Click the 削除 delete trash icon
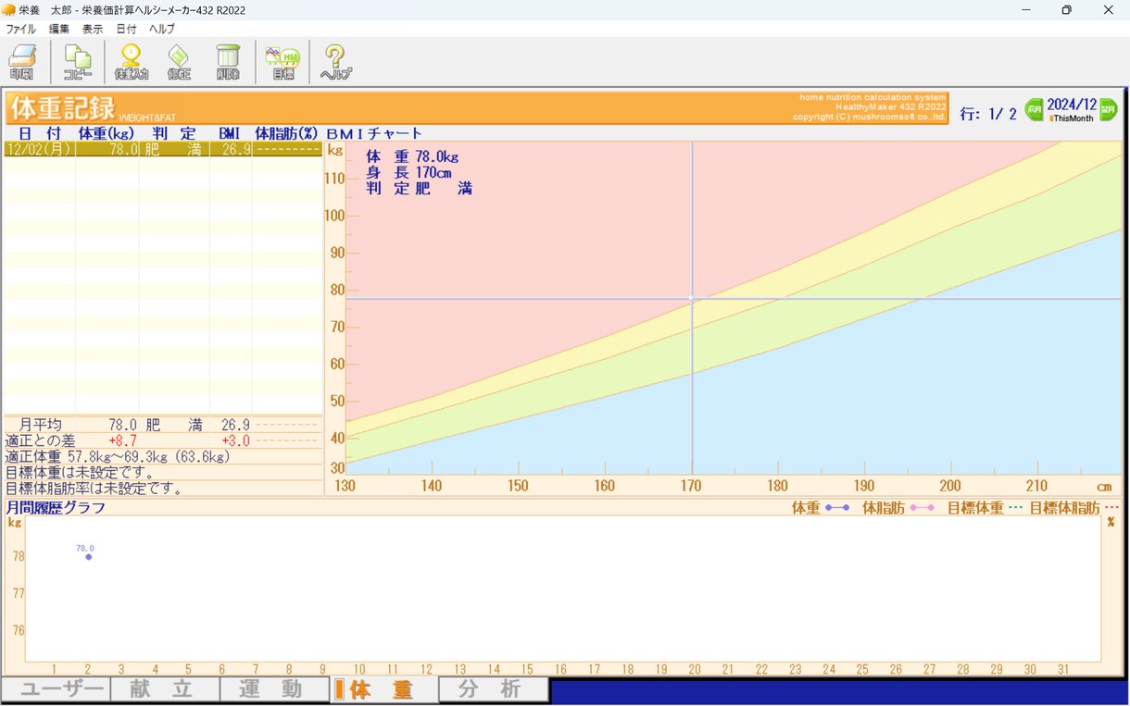The width and height of the screenshot is (1130, 706). [x=228, y=62]
